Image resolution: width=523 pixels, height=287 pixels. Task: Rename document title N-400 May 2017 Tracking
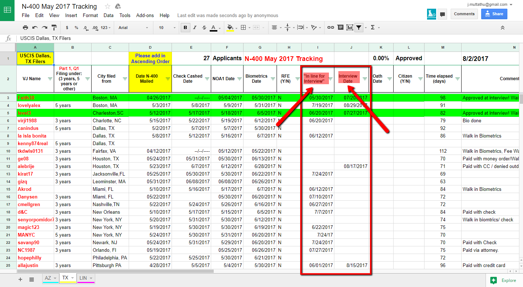tap(59, 7)
